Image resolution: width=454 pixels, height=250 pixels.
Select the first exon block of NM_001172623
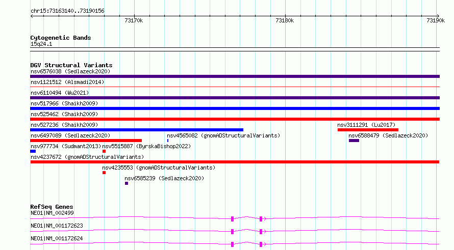(232, 232)
